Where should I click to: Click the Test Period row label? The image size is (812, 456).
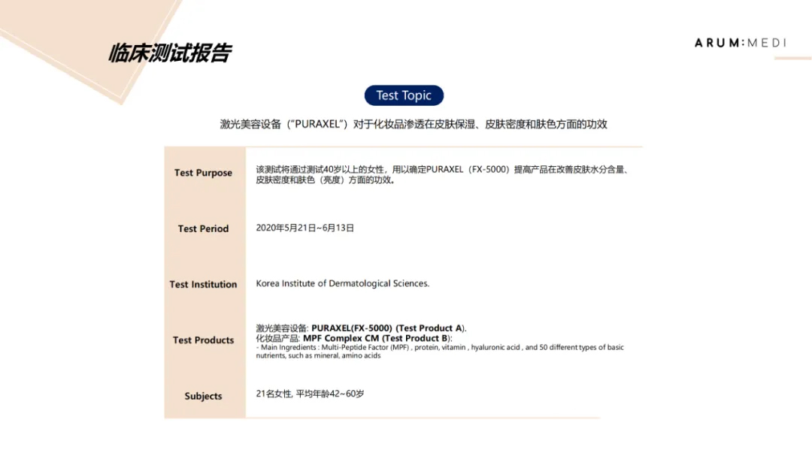coord(203,229)
